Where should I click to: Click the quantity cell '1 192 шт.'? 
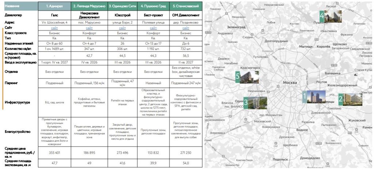[153, 49]
